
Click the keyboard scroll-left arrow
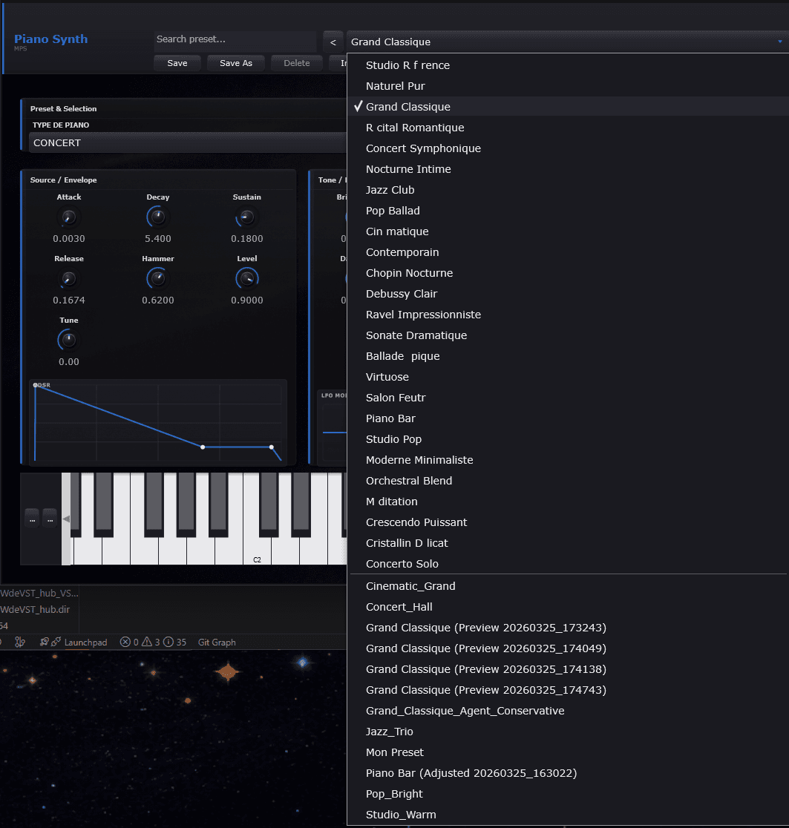(66, 519)
